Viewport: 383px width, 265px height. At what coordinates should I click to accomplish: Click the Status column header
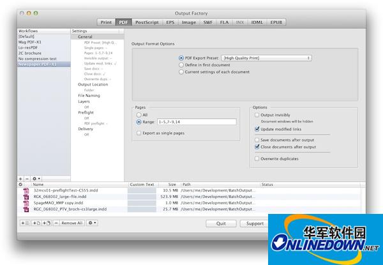pos(310,185)
